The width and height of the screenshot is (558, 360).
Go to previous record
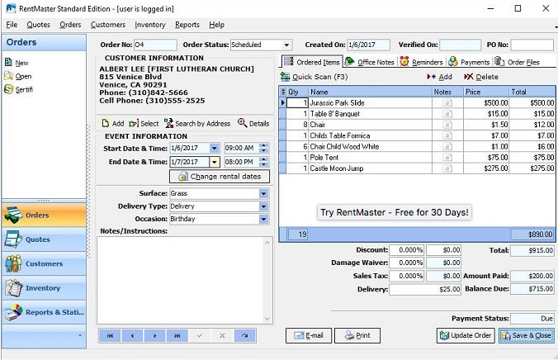(132, 335)
